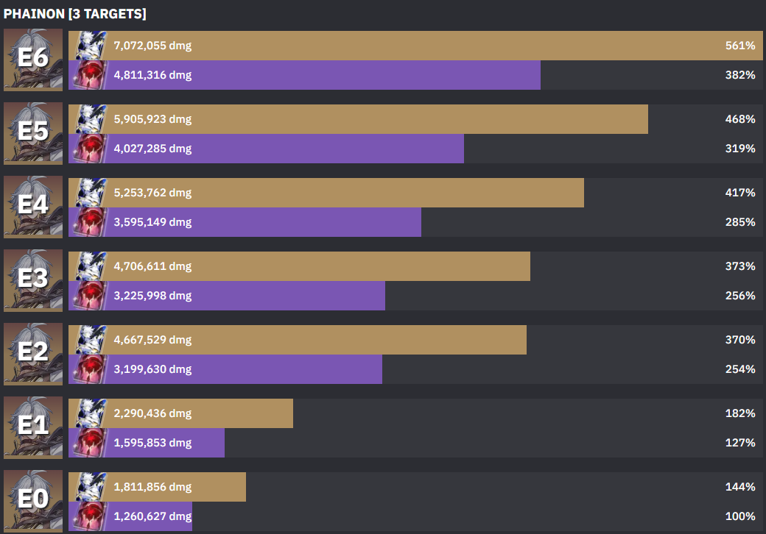Click the 3,595,149 dmg value
This screenshot has height=534, width=766.
point(153,222)
